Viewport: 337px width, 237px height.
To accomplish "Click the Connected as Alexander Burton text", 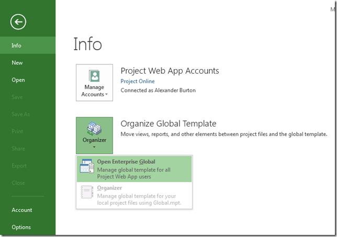I will [158, 90].
